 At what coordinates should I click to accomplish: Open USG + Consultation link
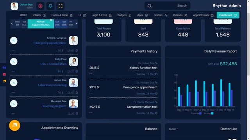54,64
